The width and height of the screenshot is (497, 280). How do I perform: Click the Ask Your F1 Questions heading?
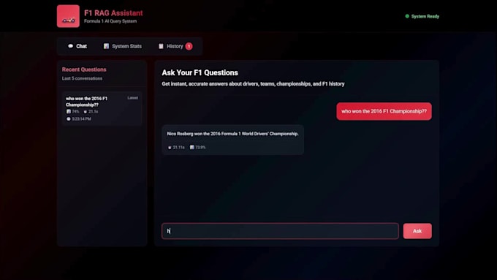pyautogui.click(x=200, y=72)
